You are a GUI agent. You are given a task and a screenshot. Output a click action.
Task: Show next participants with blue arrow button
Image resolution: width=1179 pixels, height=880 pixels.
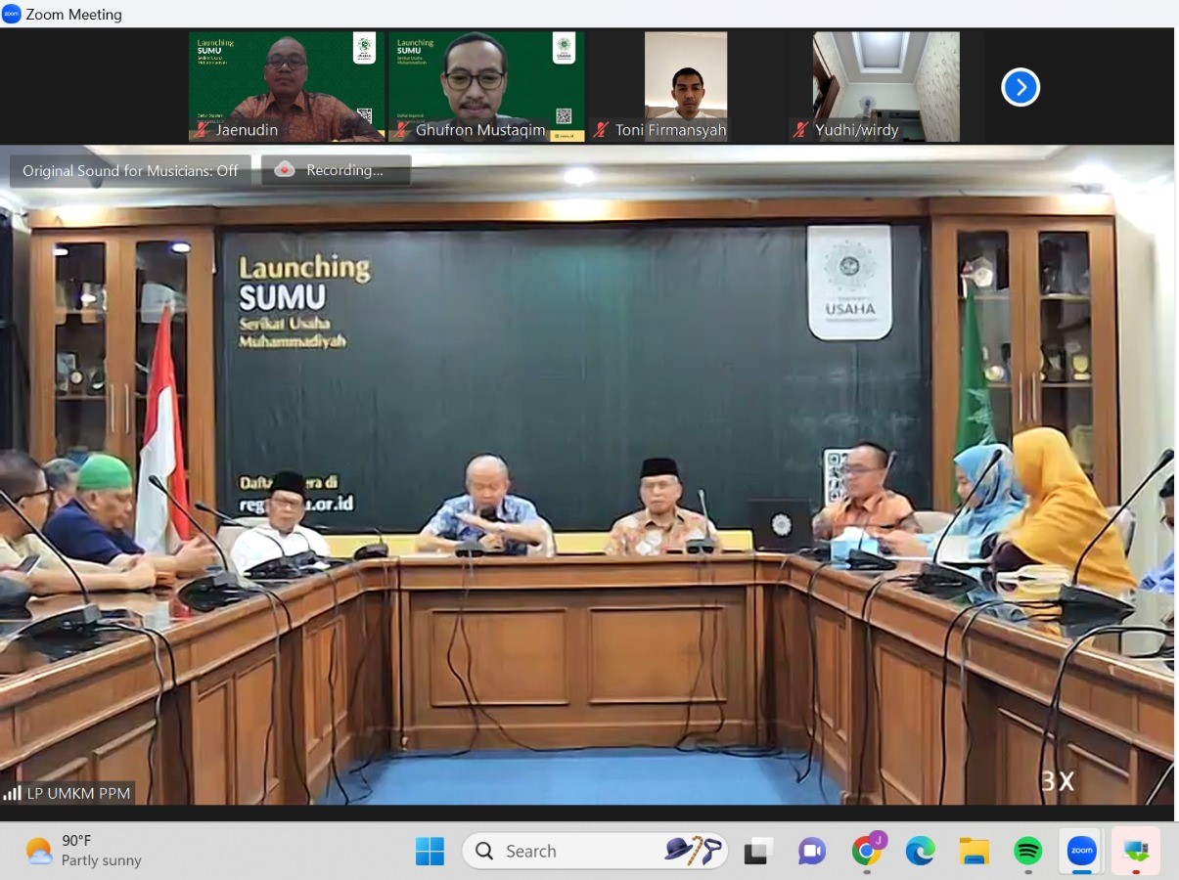(x=1020, y=87)
